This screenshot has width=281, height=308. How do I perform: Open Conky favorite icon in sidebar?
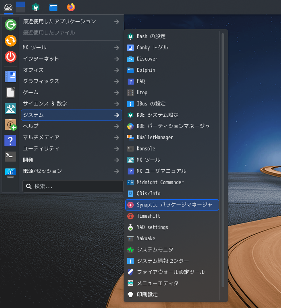pos(10,77)
